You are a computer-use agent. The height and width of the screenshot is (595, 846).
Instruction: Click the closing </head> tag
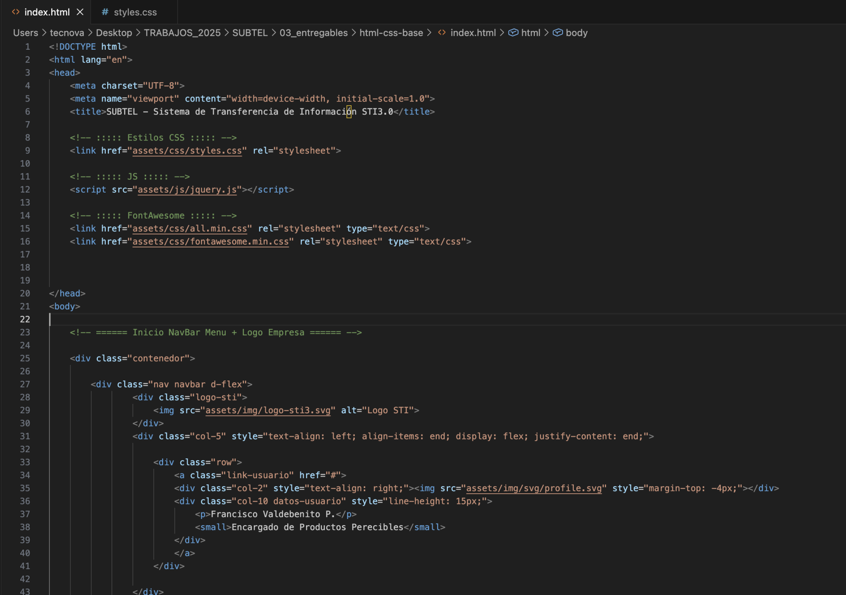tap(67, 293)
